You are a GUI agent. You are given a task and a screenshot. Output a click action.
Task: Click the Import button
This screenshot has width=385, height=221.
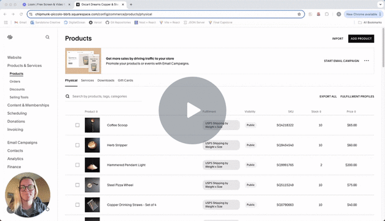pos(338,39)
